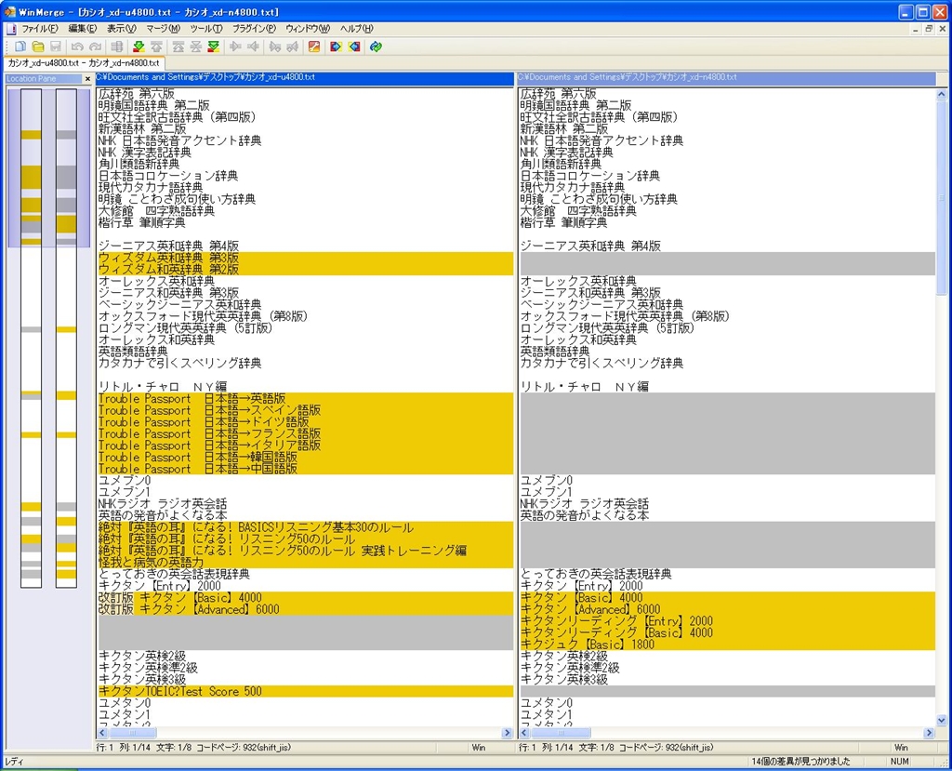This screenshot has width=952, height=771.
Task: Click 改訂版 キクタン【Basic】4000 in left pane
Action: point(305,598)
